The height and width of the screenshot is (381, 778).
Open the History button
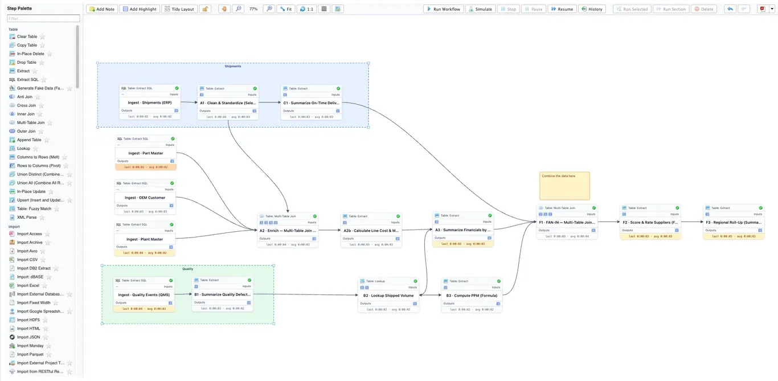[592, 9]
